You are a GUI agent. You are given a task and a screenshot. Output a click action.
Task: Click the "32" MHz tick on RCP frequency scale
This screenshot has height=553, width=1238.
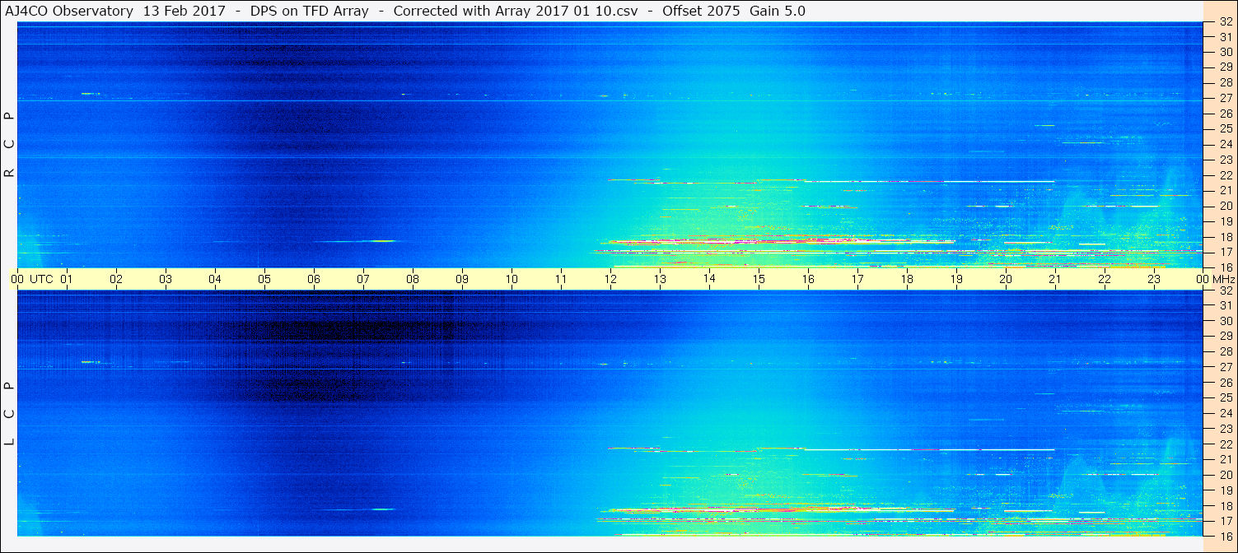(1226, 22)
